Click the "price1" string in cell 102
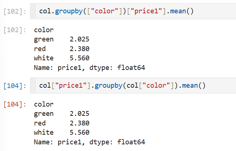 coord(146,11)
